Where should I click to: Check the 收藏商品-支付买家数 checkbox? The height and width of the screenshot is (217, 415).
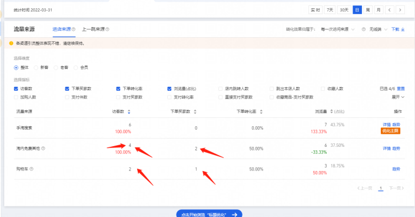pyautogui.click(x=271, y=97)
